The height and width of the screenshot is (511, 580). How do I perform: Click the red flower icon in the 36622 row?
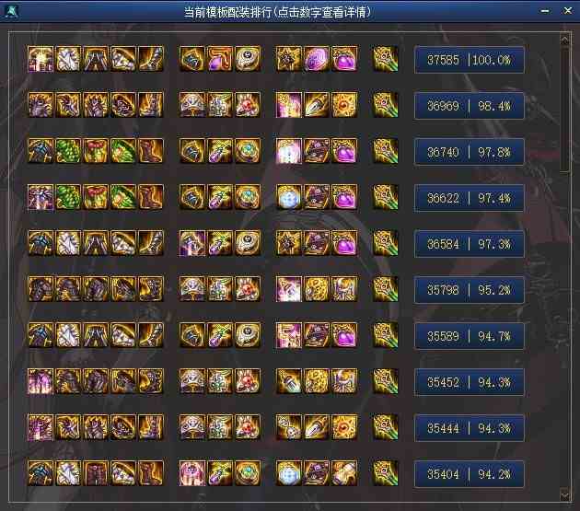(96, 197)
